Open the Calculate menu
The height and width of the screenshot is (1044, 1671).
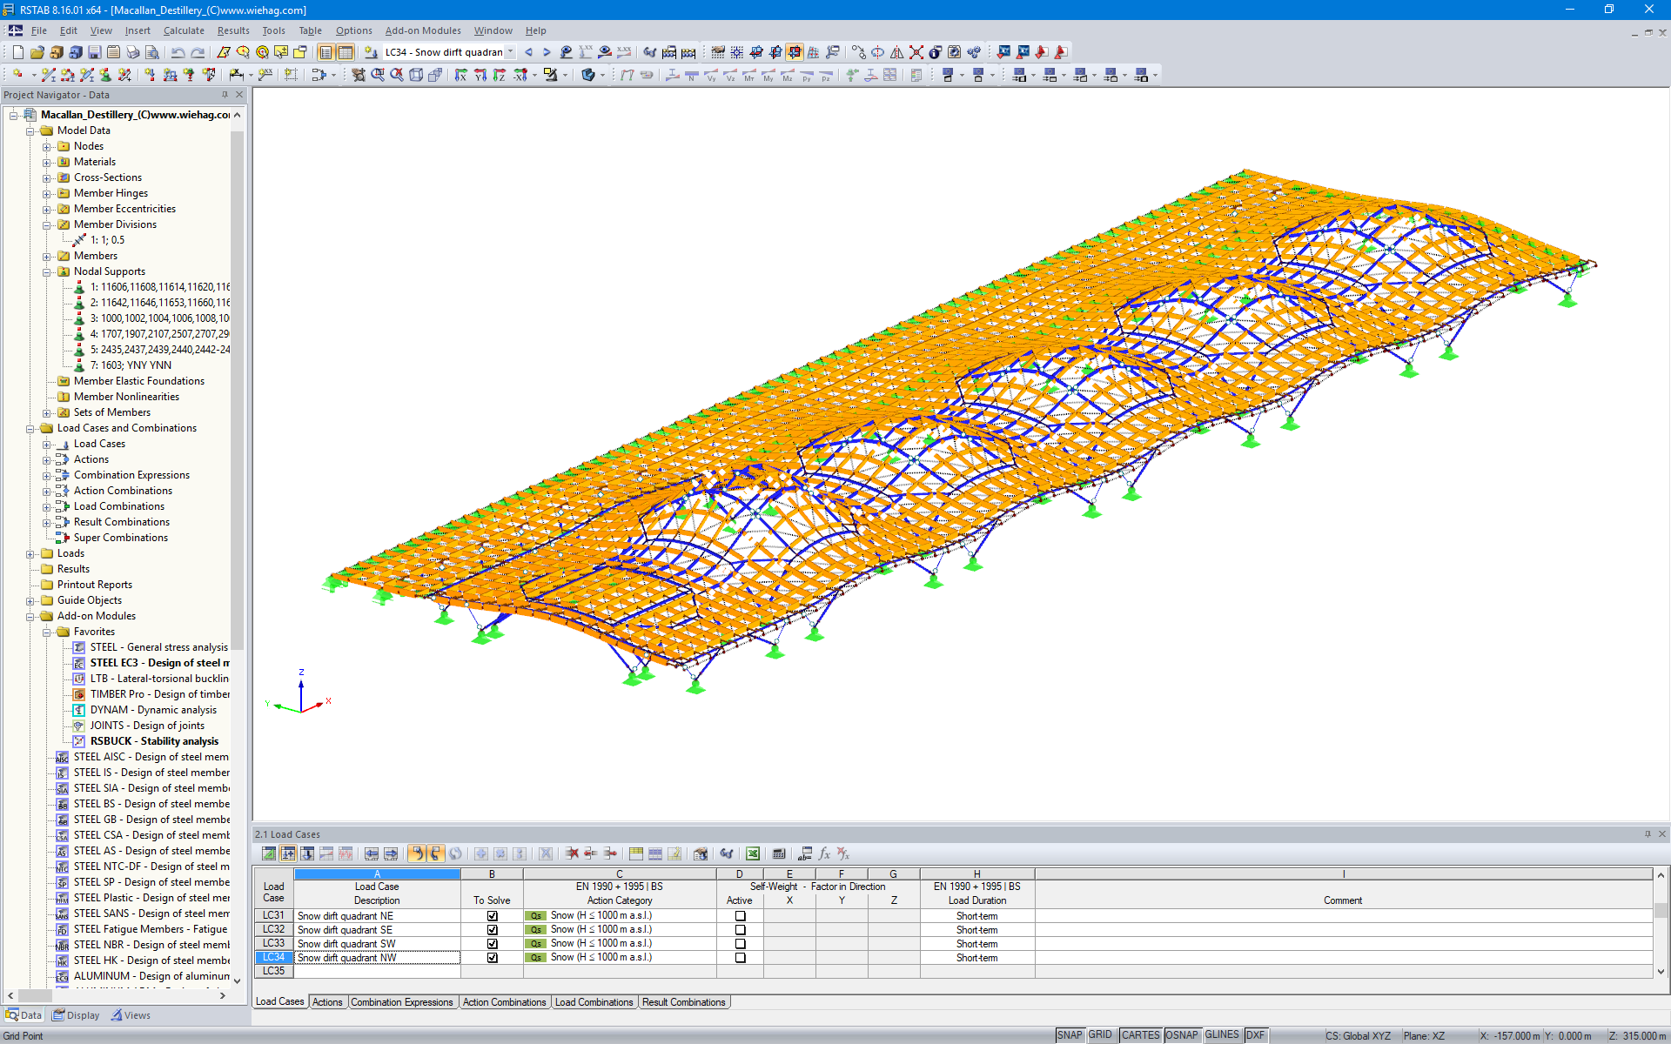tap(184, 30)
